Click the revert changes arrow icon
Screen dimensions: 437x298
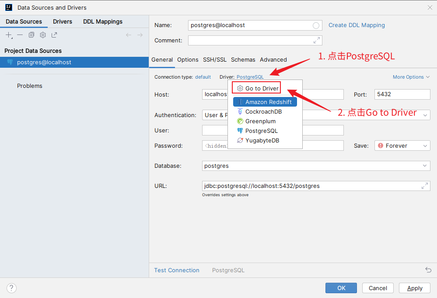(428, 270)
